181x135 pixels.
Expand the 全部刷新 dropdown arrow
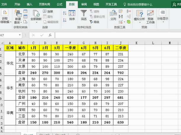(36, 22)
